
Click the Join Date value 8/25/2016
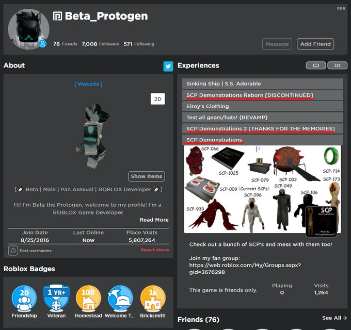click(x=35, y=240)
